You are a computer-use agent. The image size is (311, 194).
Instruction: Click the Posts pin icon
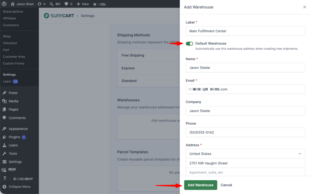tap(4, 93)
